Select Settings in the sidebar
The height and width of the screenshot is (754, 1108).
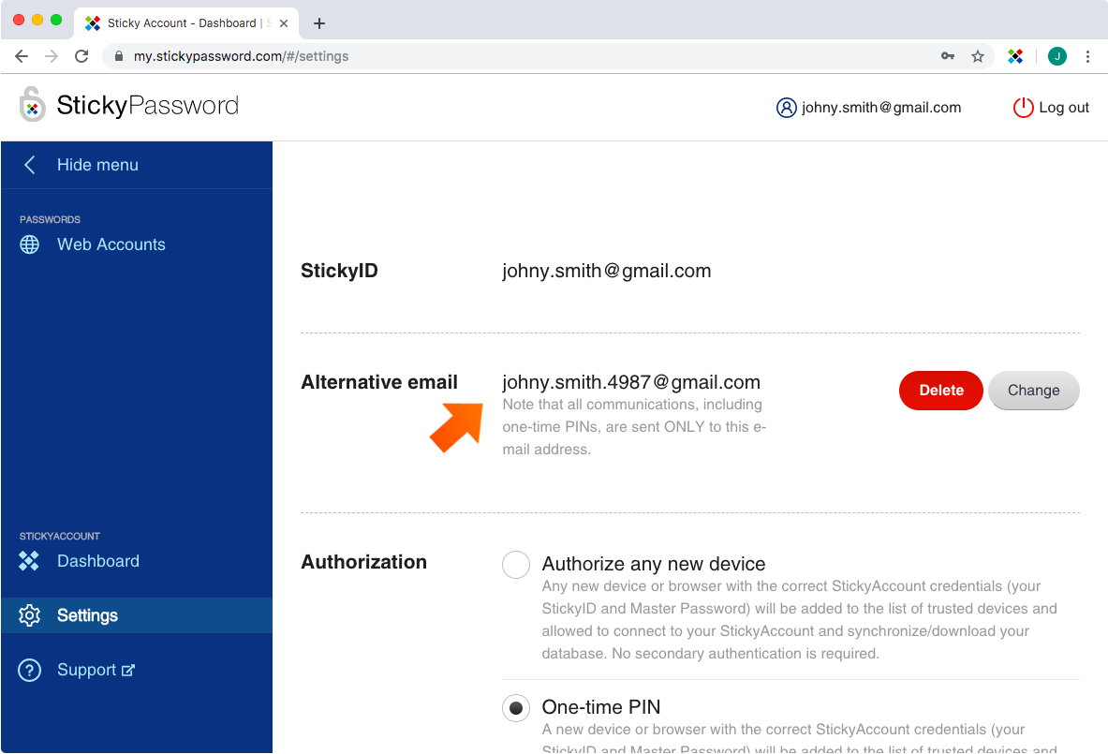point(137,615)
